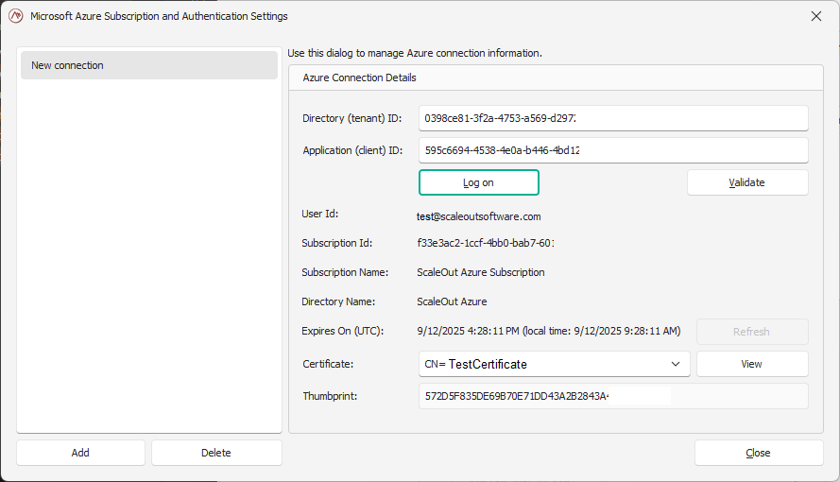Click the Refresh button next to expiry

pyautogui.click(x=752, y=332)
